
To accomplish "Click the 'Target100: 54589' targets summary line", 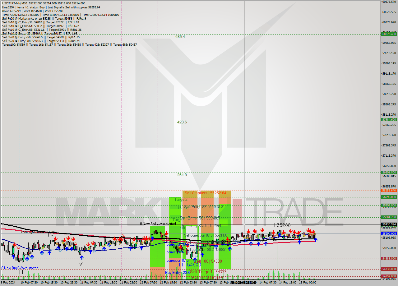I will pyautogui.click(x=69, y=44).
